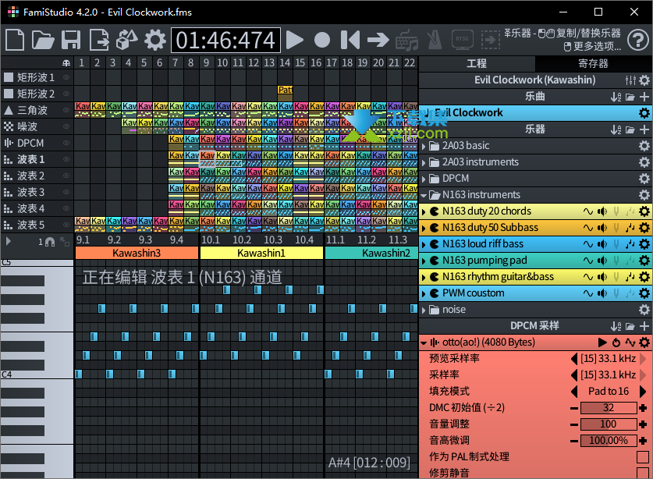Decrease 预览采样率 with its left arrow

tap(574, 359)
